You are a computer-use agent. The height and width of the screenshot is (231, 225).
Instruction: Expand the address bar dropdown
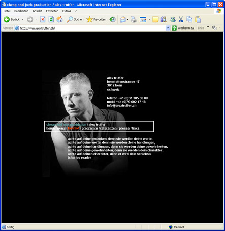[x=168, y=28]
